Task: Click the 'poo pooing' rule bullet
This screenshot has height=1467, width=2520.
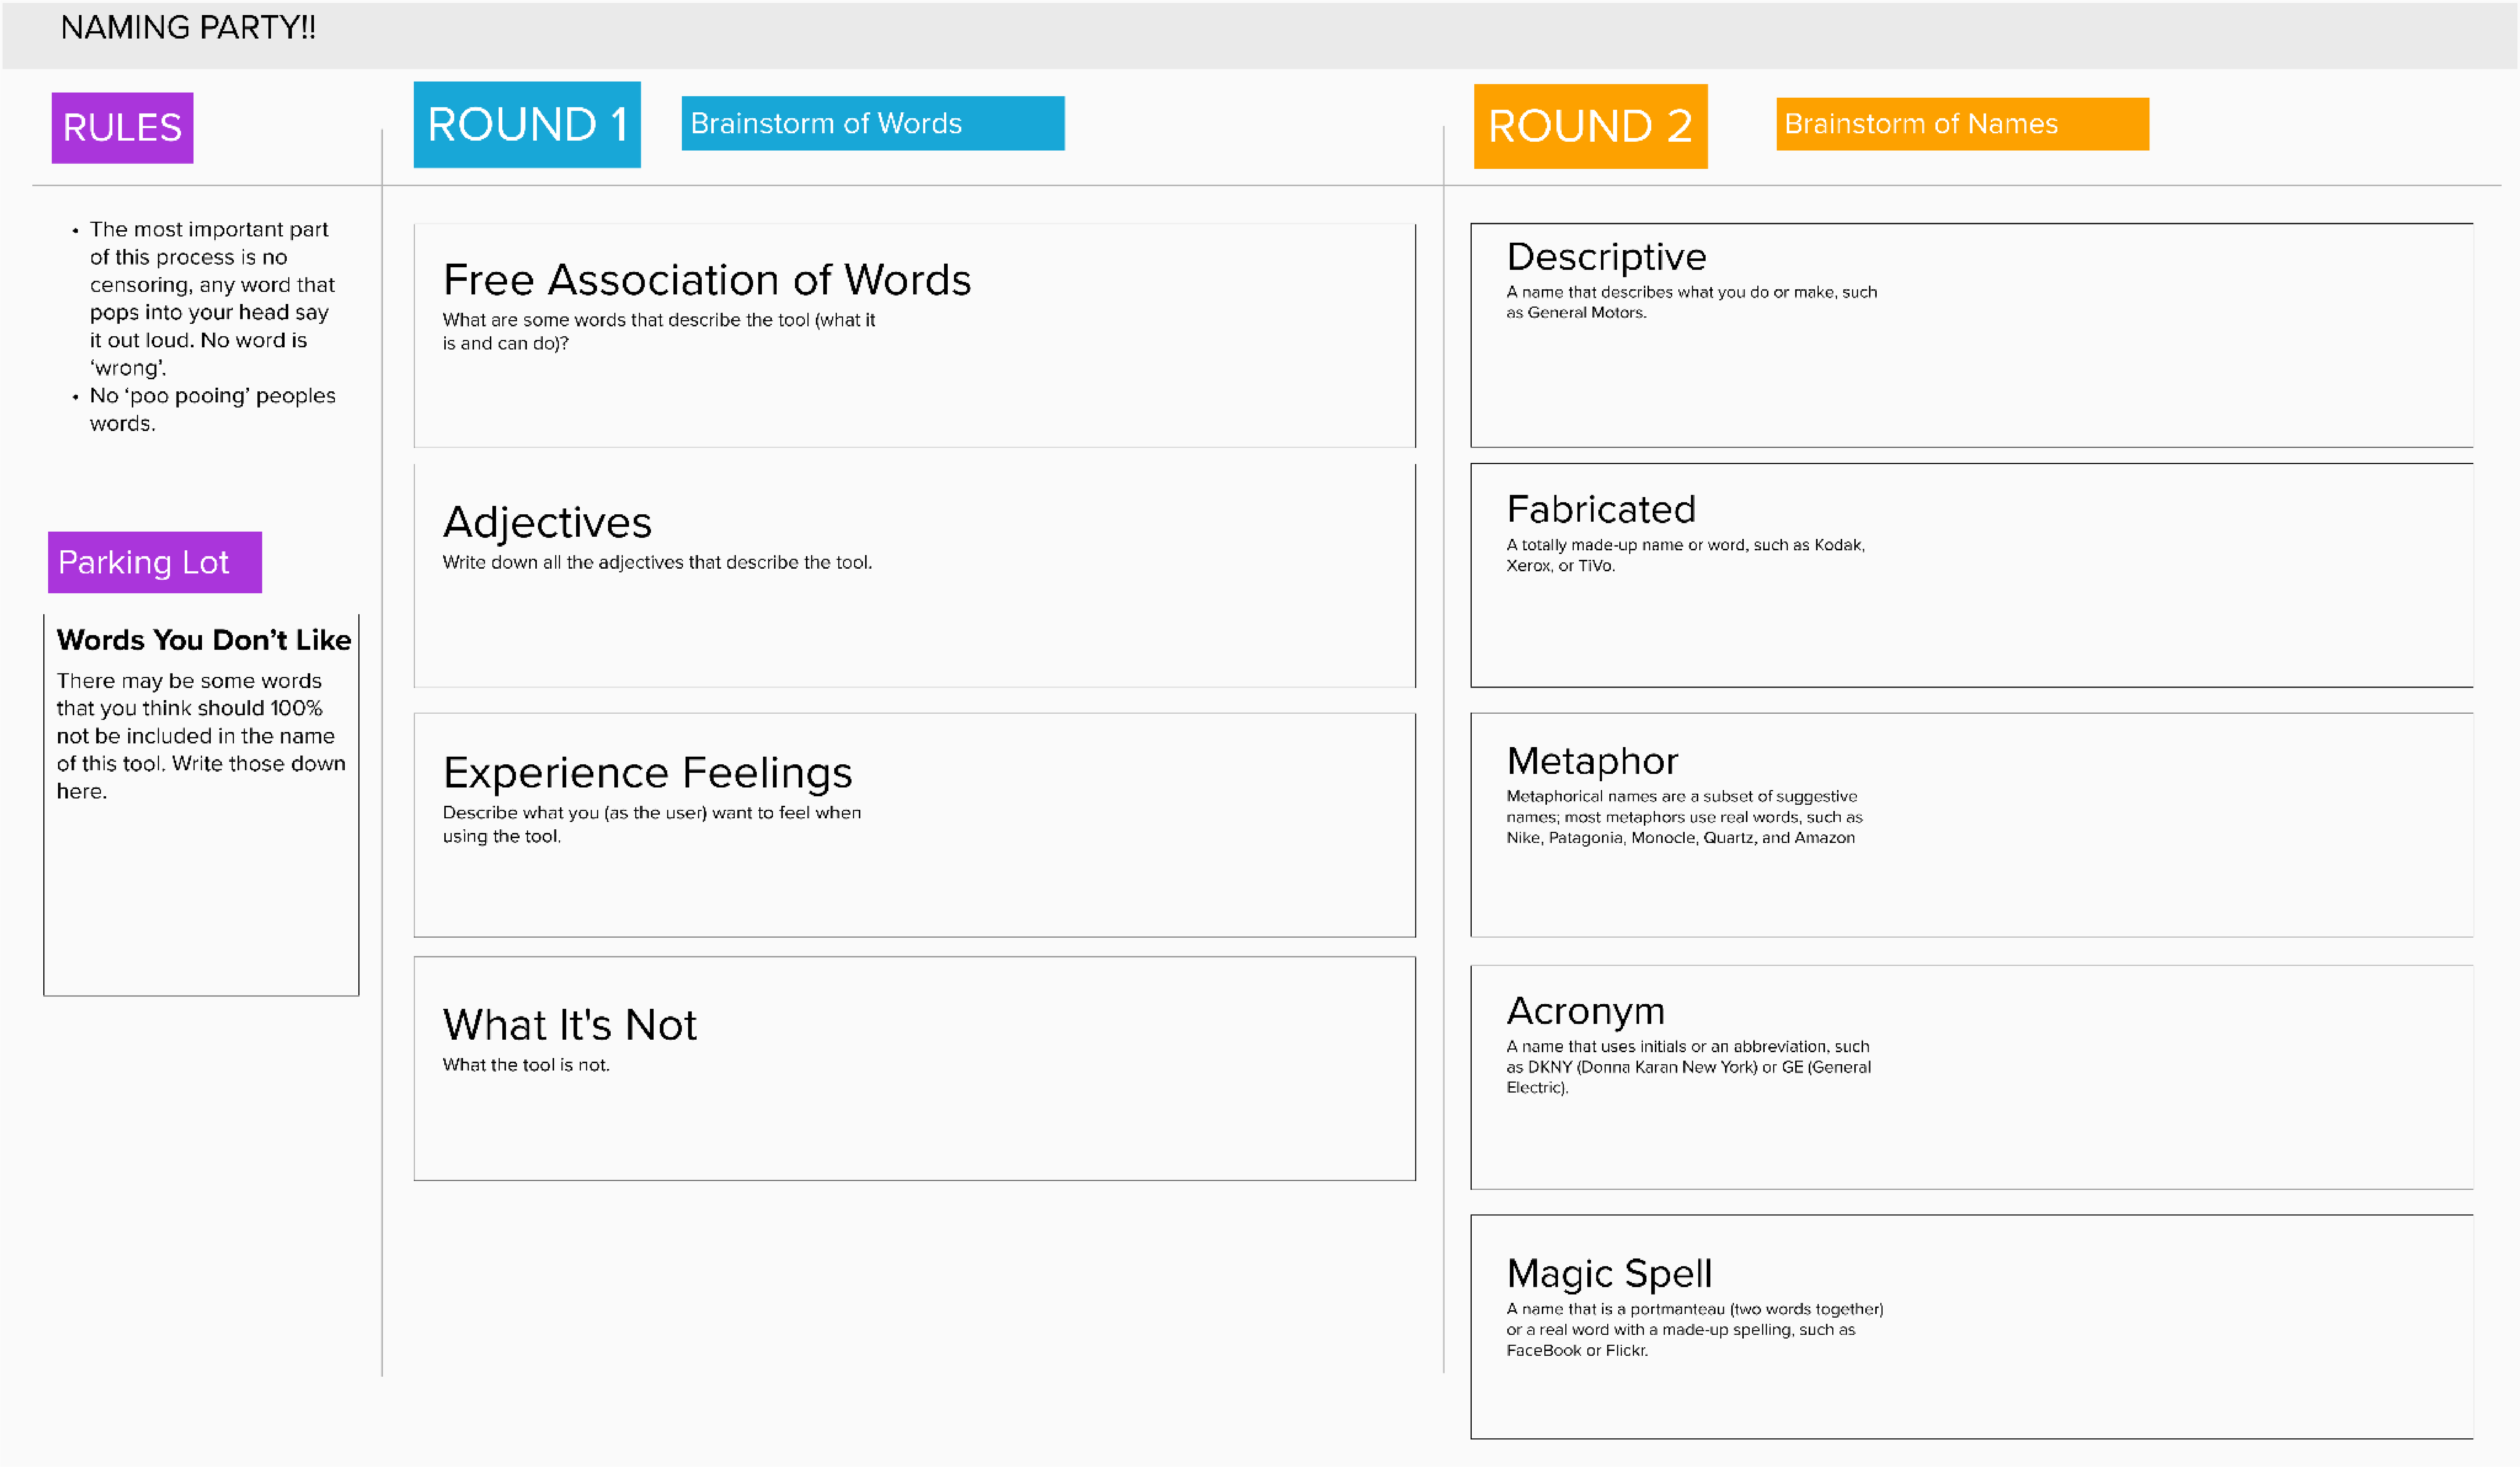Action: (x=212, y=409)
